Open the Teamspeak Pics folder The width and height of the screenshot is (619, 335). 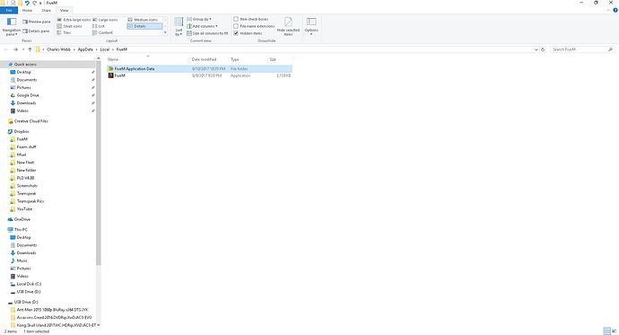tap(30, 201)
